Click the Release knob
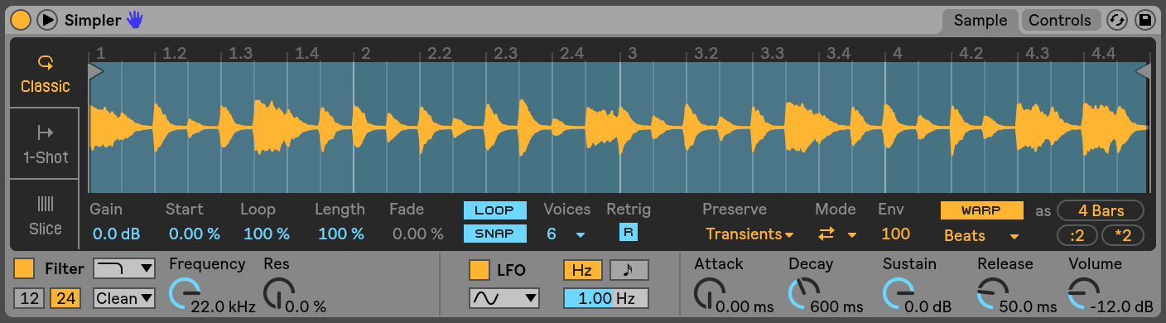Screen dimensions: 1166x323 (x=993, y=293)
